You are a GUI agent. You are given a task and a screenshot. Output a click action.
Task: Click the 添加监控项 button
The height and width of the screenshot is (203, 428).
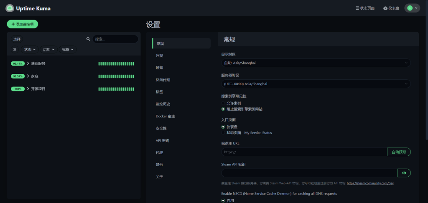23,24
